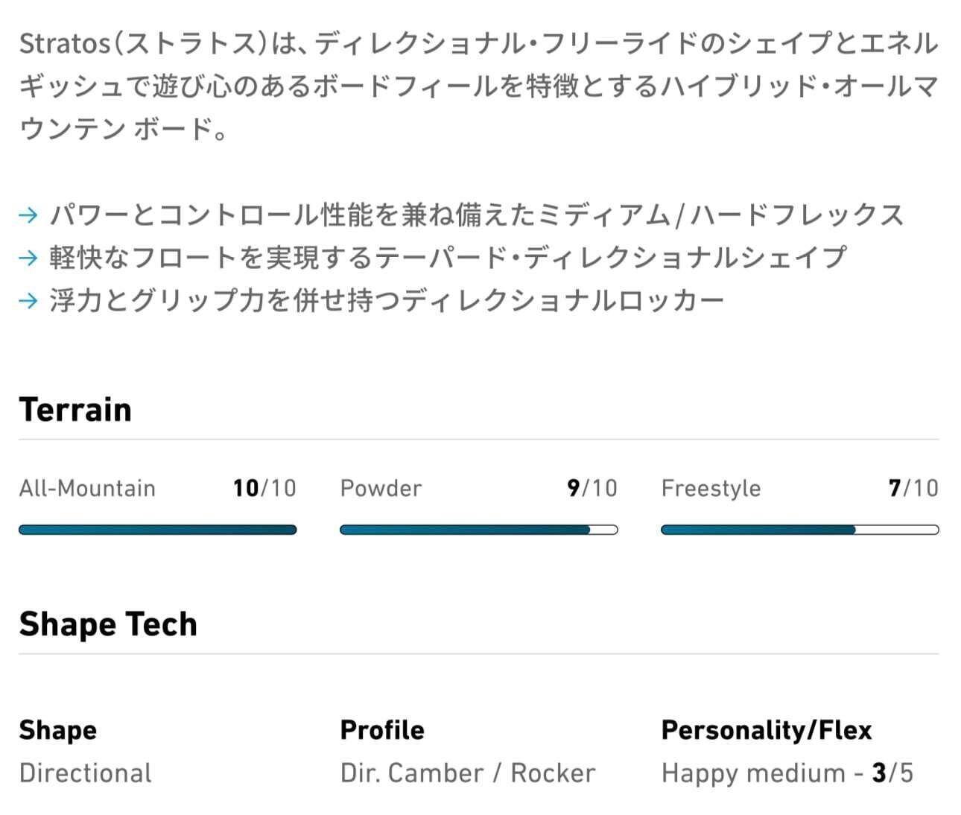Click the All-Mountain rating bar

(x=157, y=530)
